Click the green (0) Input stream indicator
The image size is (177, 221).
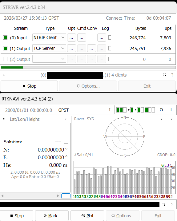point(5,37)
